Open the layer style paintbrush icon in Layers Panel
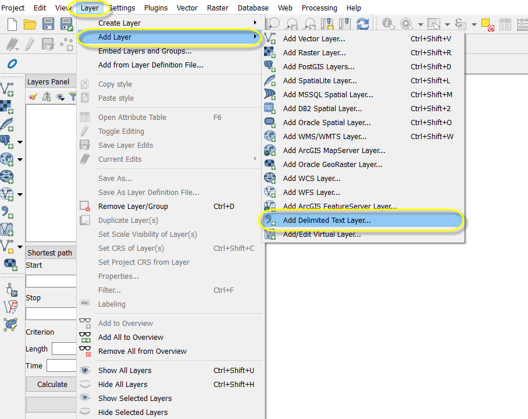 pyautogui.click(x=33, y=97)
